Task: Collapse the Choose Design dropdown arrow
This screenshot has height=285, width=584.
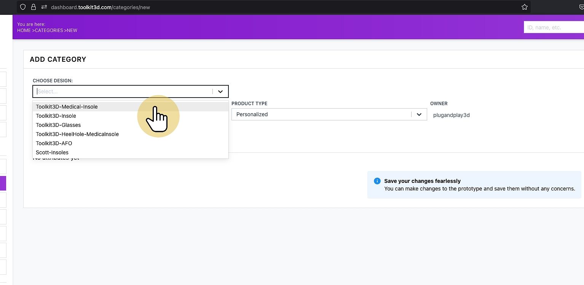Action: tap(220, 91)
